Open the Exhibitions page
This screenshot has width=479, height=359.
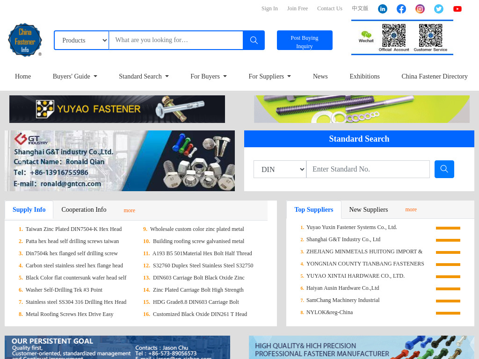[x=364, y=76]
